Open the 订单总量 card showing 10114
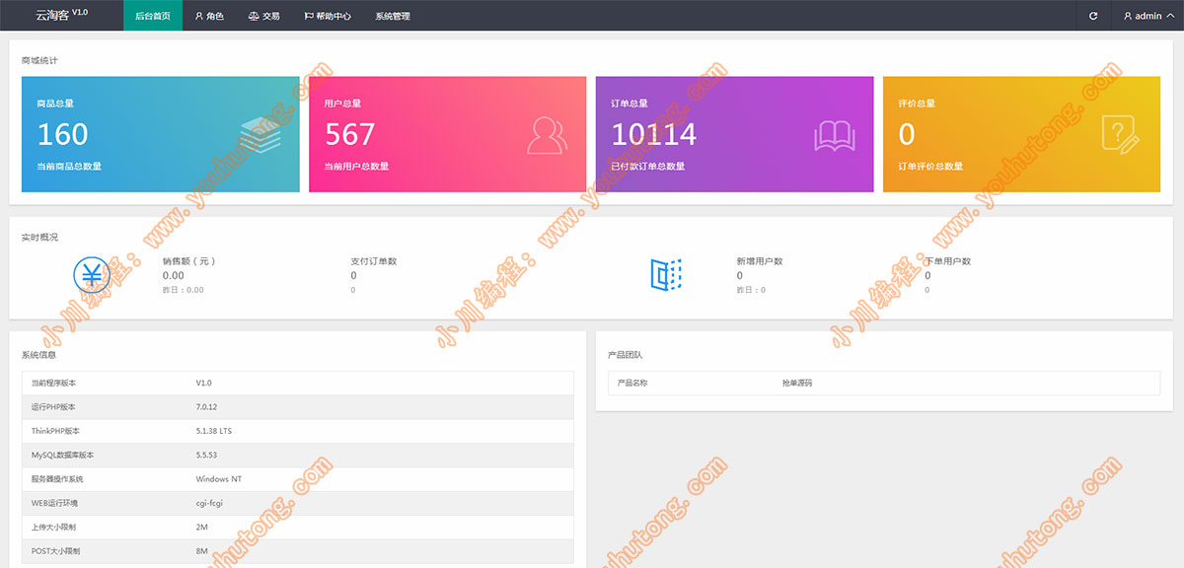 coord(735,134)
